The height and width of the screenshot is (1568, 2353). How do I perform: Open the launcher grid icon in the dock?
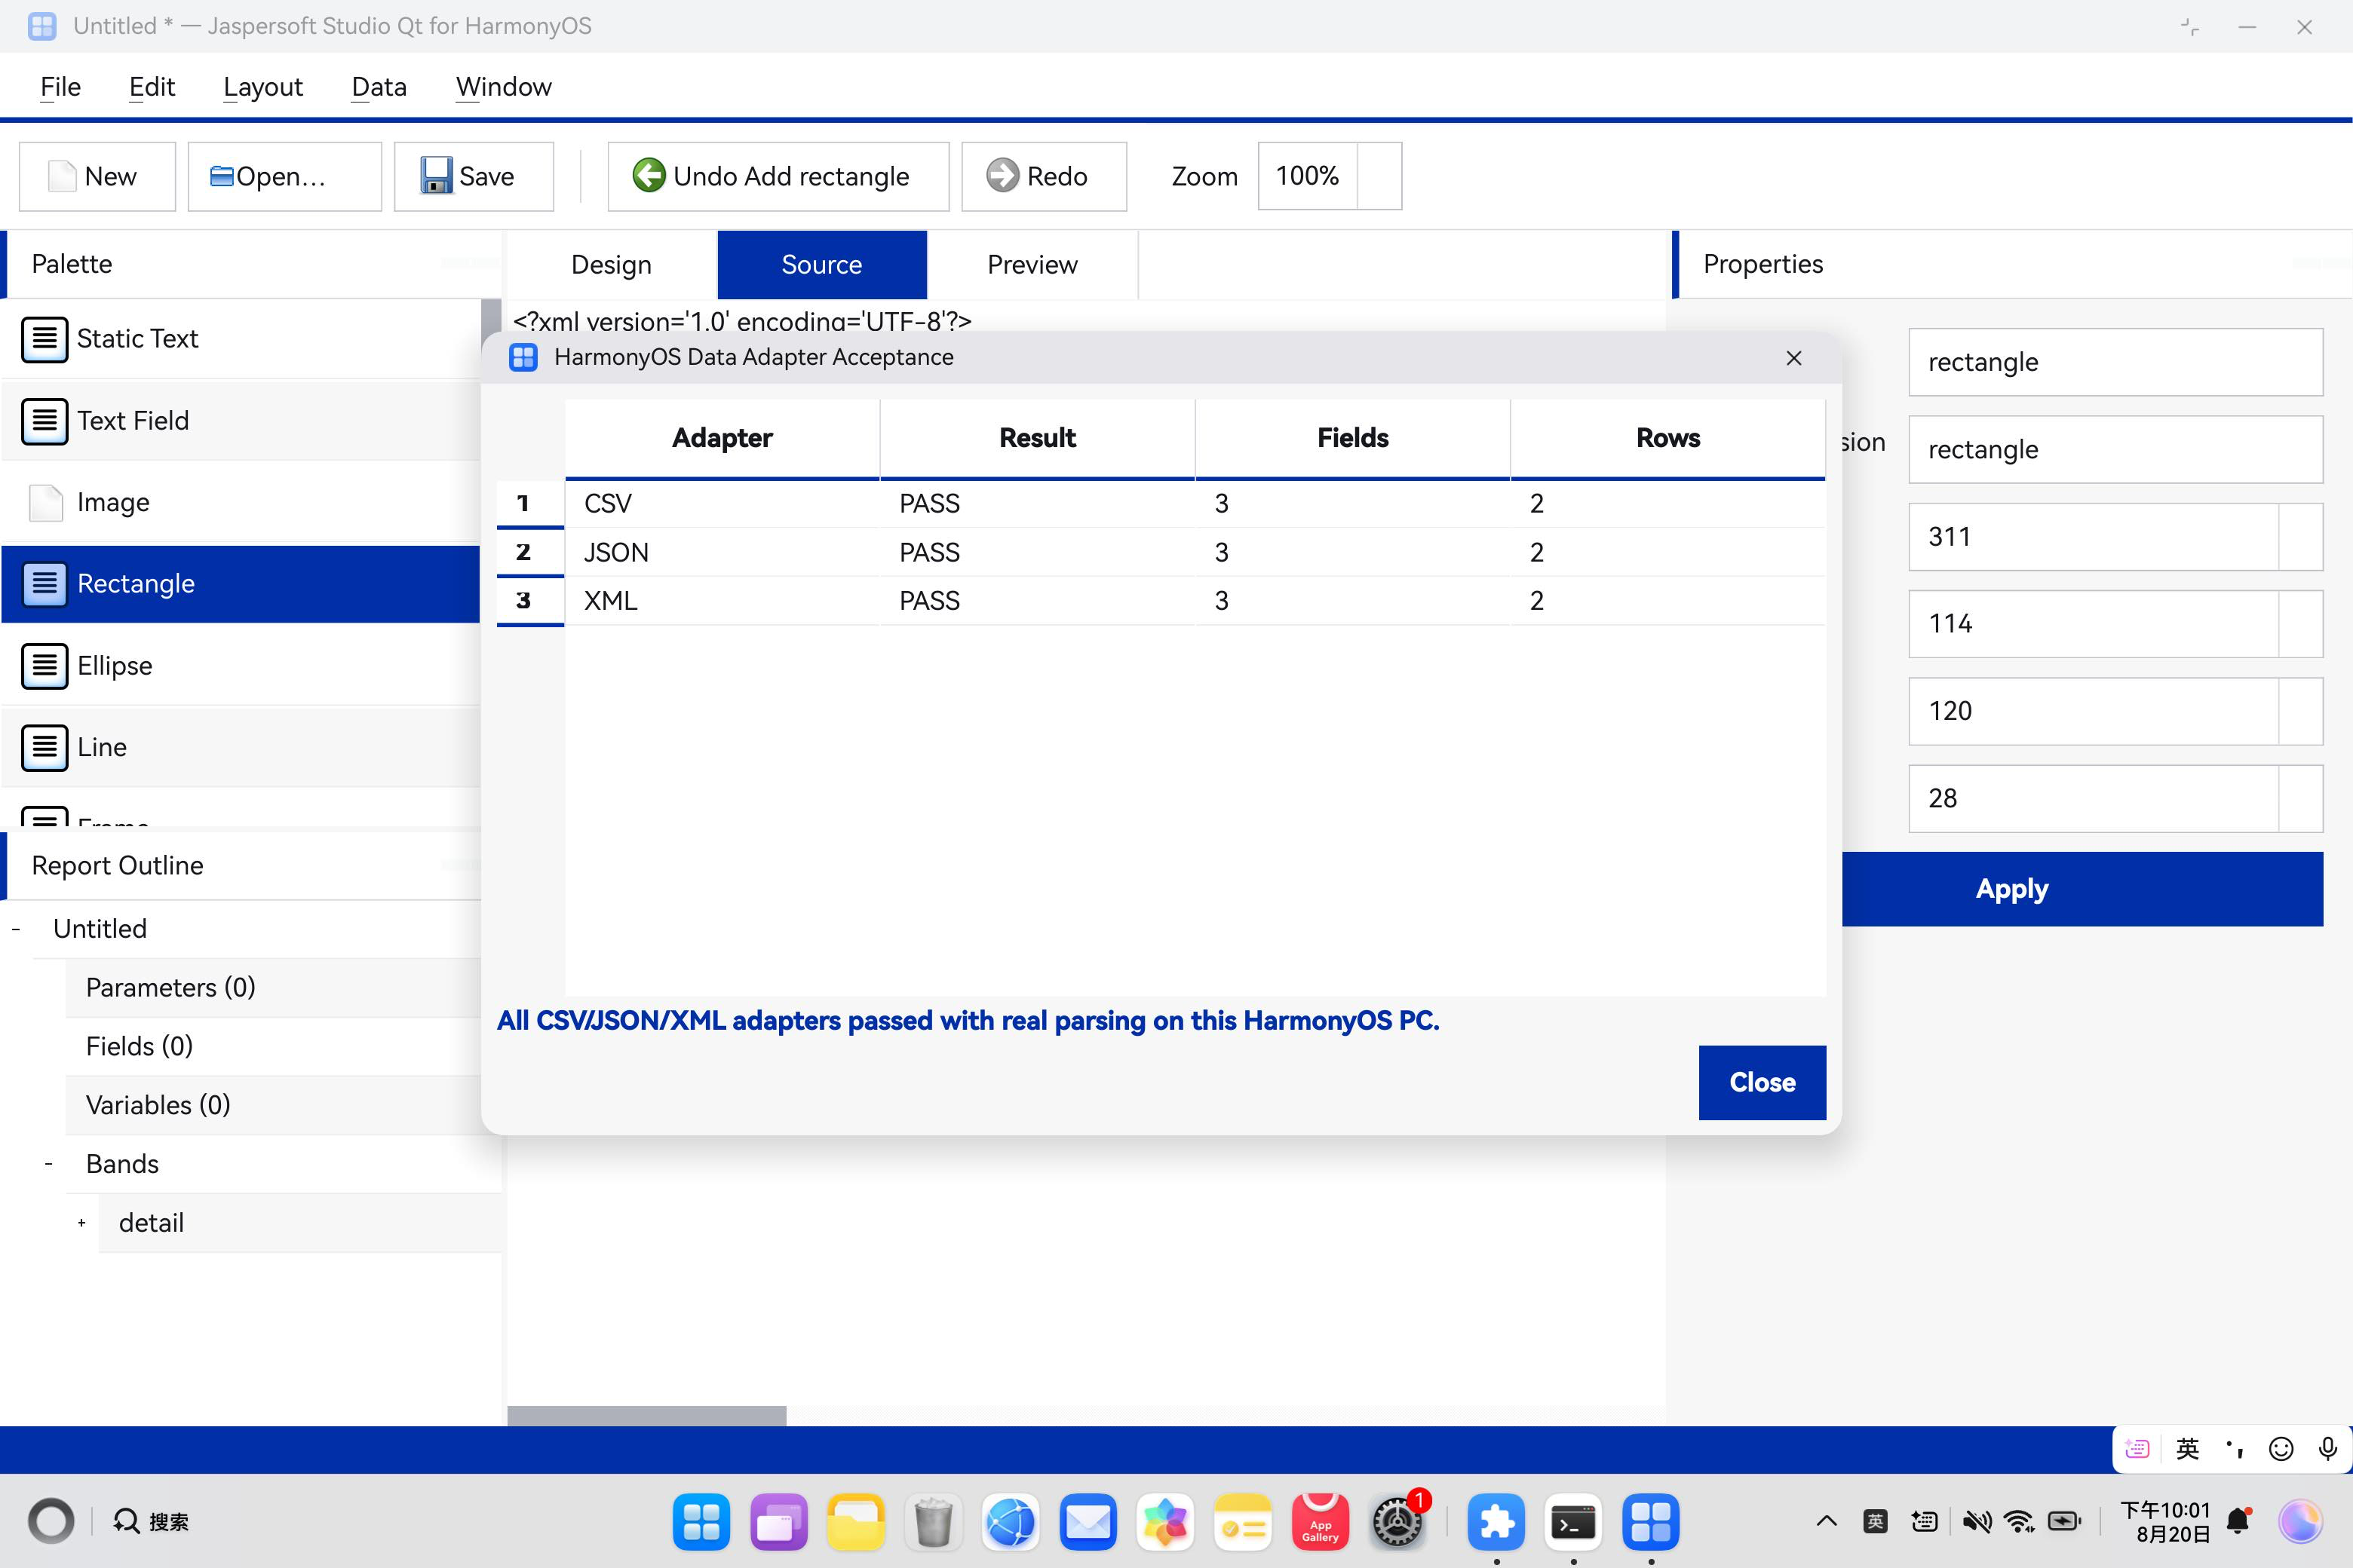(701, 1522)
